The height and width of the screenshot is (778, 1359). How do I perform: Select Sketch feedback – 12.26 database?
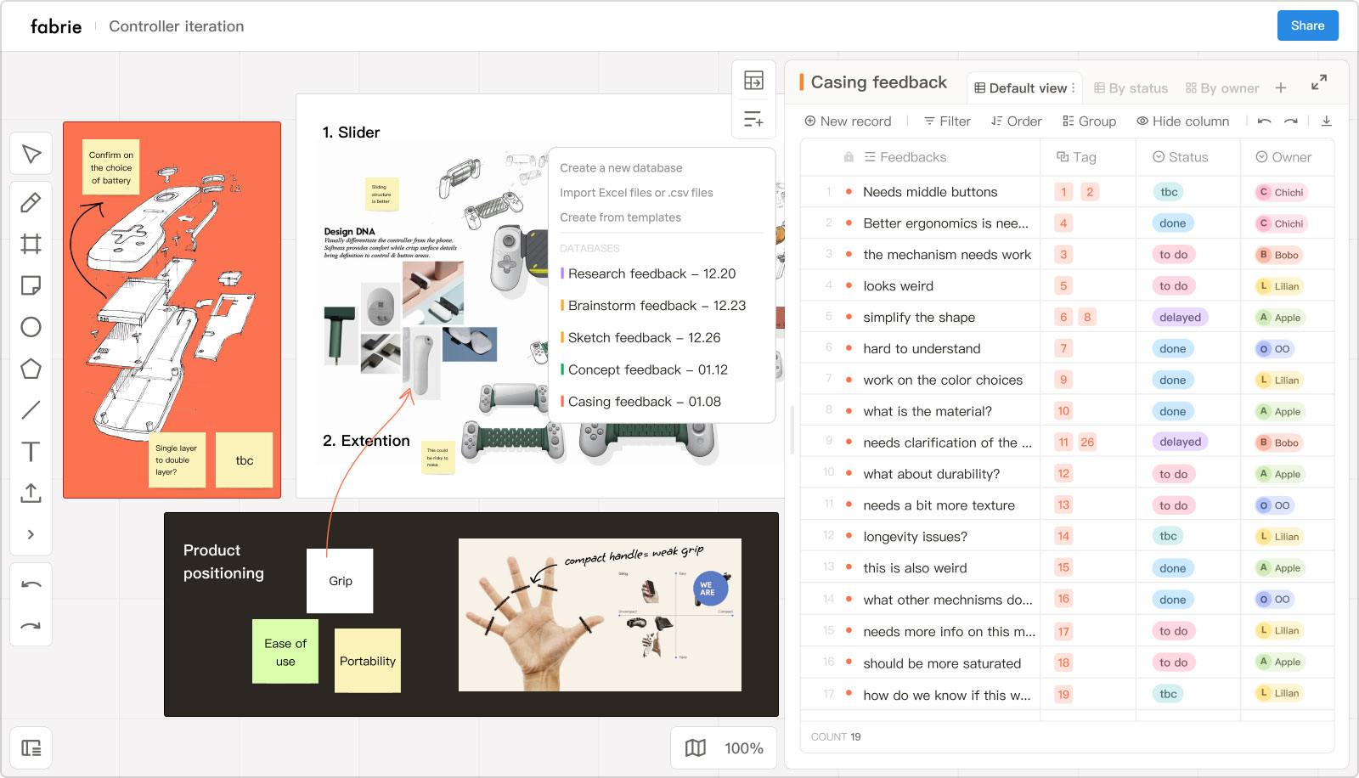coord(644,338)
